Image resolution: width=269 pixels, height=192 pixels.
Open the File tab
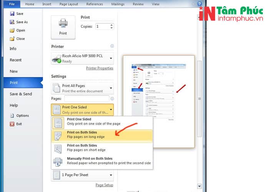12,4
